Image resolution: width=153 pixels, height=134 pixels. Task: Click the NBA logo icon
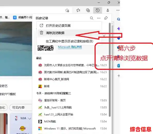16,118
